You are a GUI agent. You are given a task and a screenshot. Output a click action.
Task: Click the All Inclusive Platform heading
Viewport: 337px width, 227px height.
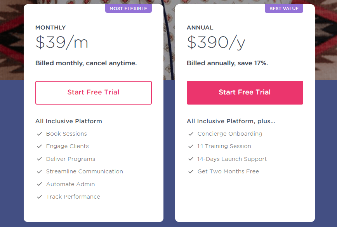69,121
